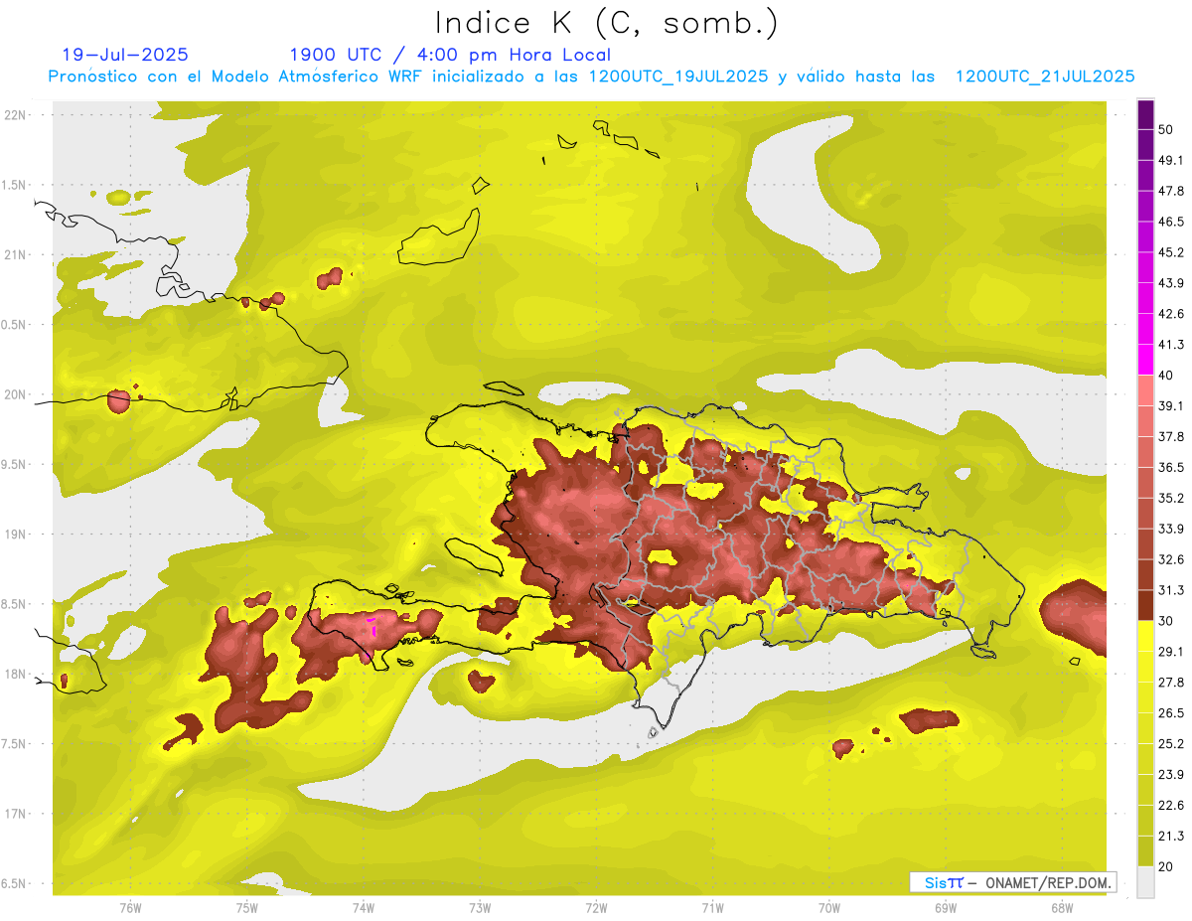1192x921 pixels.
Task: Click the '25.2' color bar label
Action: (x=1171, y=744)
